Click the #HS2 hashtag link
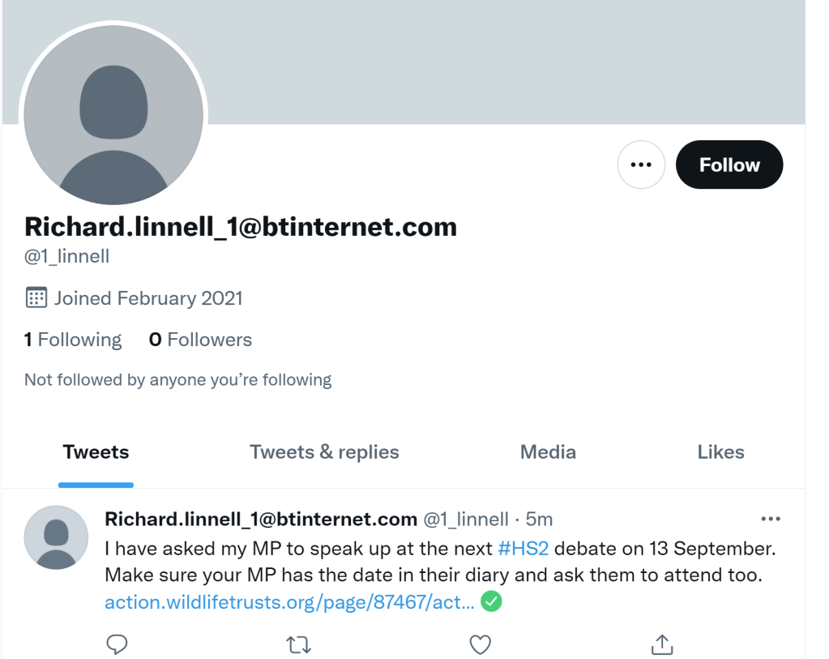Screen dimensions: 829x659 tap(523, 549)
